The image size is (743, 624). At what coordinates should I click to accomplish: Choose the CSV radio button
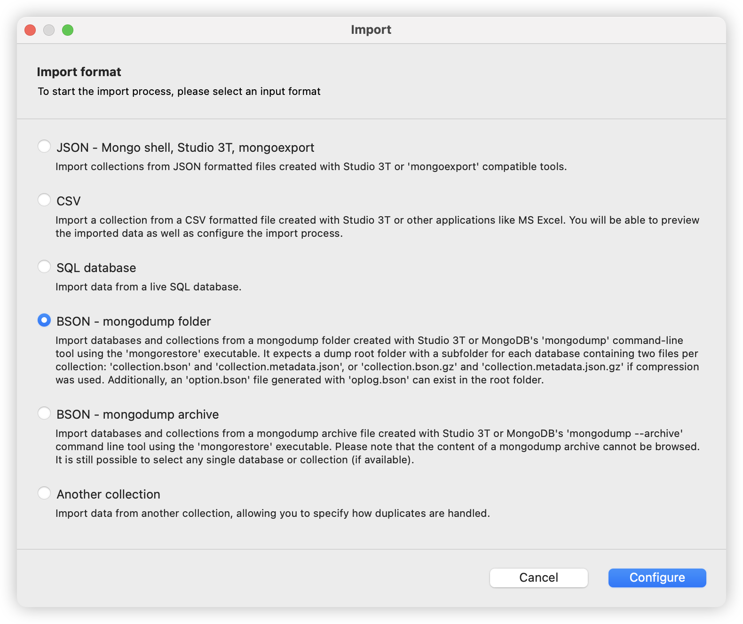(44, 200)
